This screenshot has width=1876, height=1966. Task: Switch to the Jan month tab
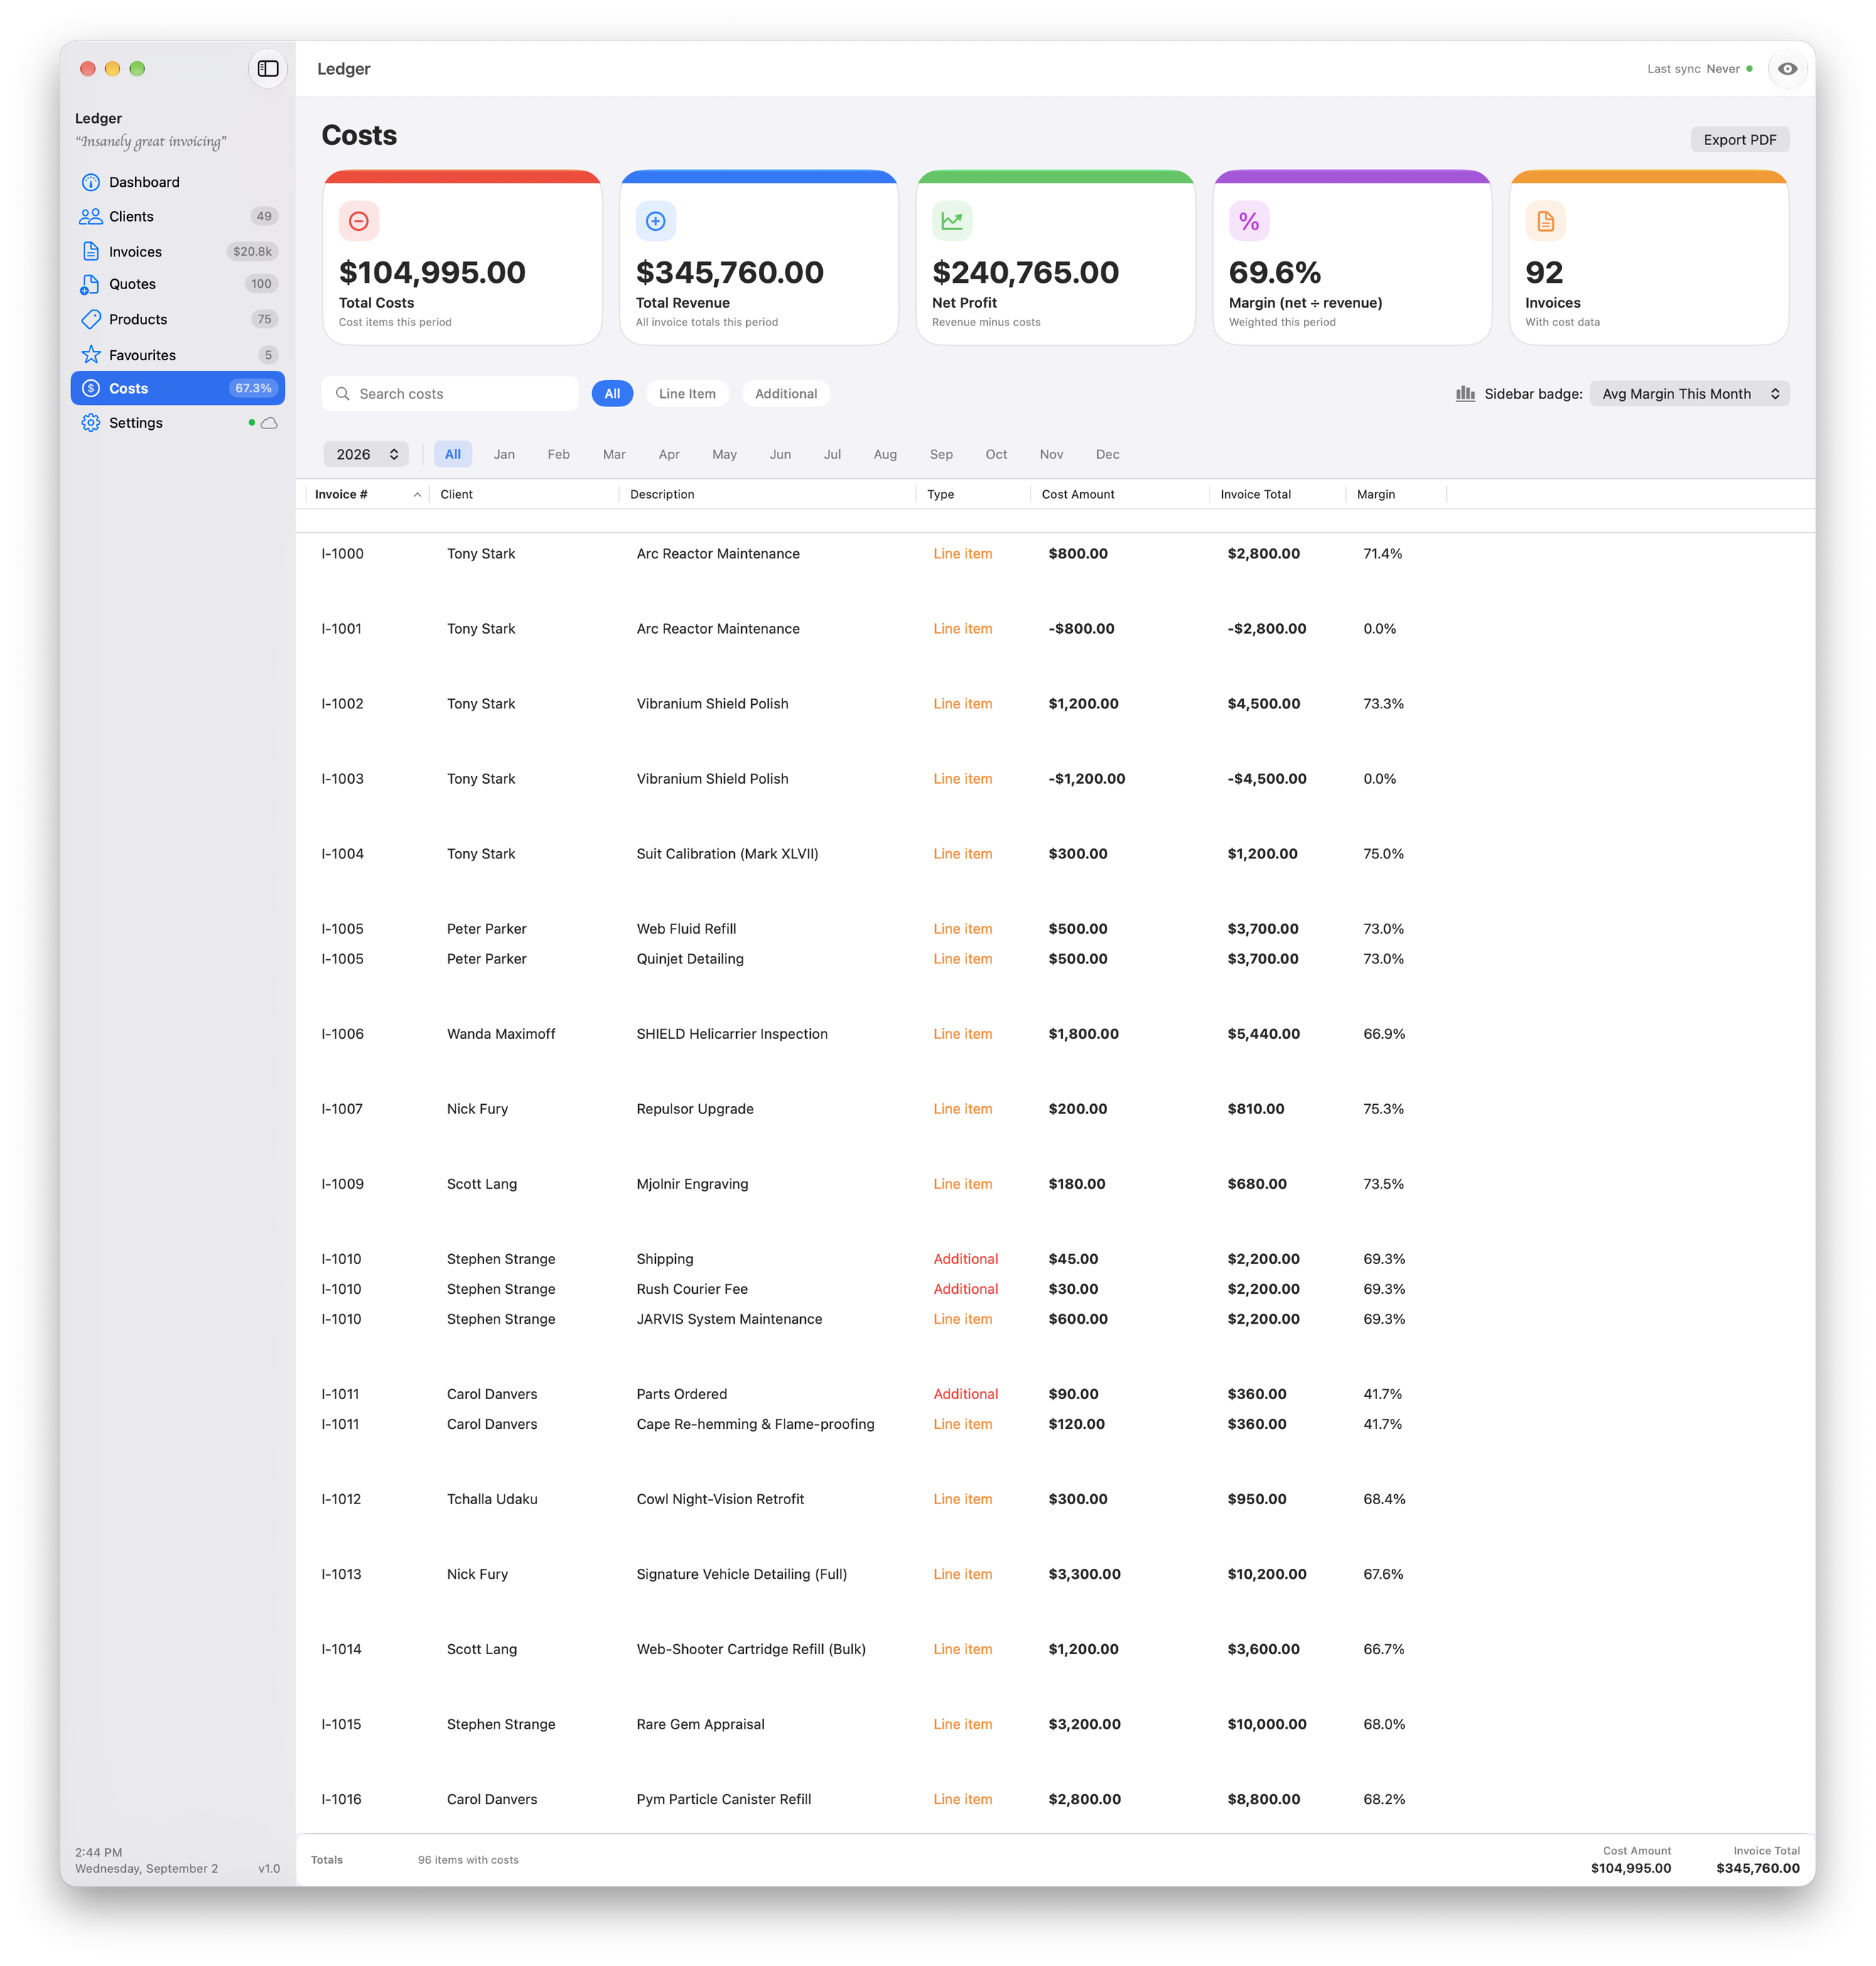504,454
